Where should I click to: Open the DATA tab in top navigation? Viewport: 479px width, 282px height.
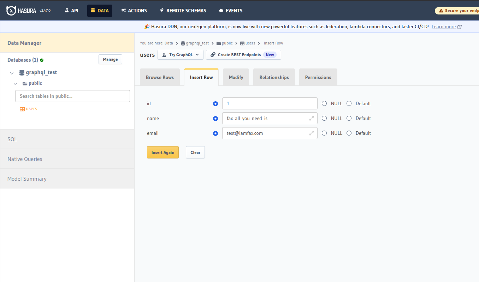point(100,11)
